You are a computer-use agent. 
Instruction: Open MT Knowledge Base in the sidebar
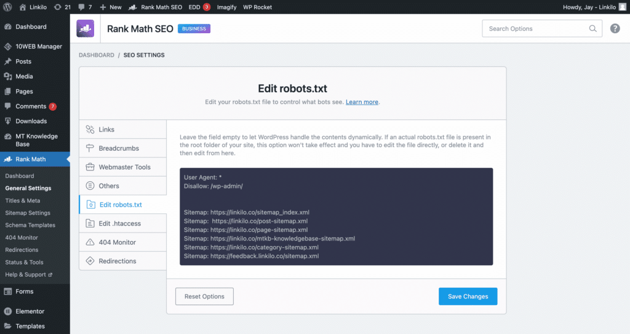click(35, 140)
